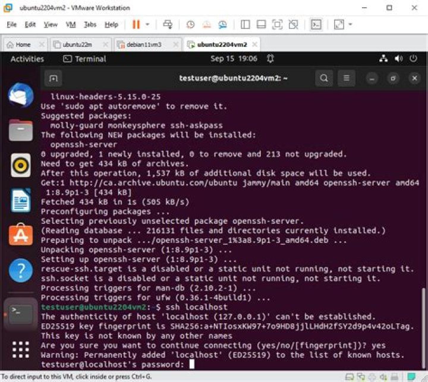Open the Edit menu

coord(30,24)
